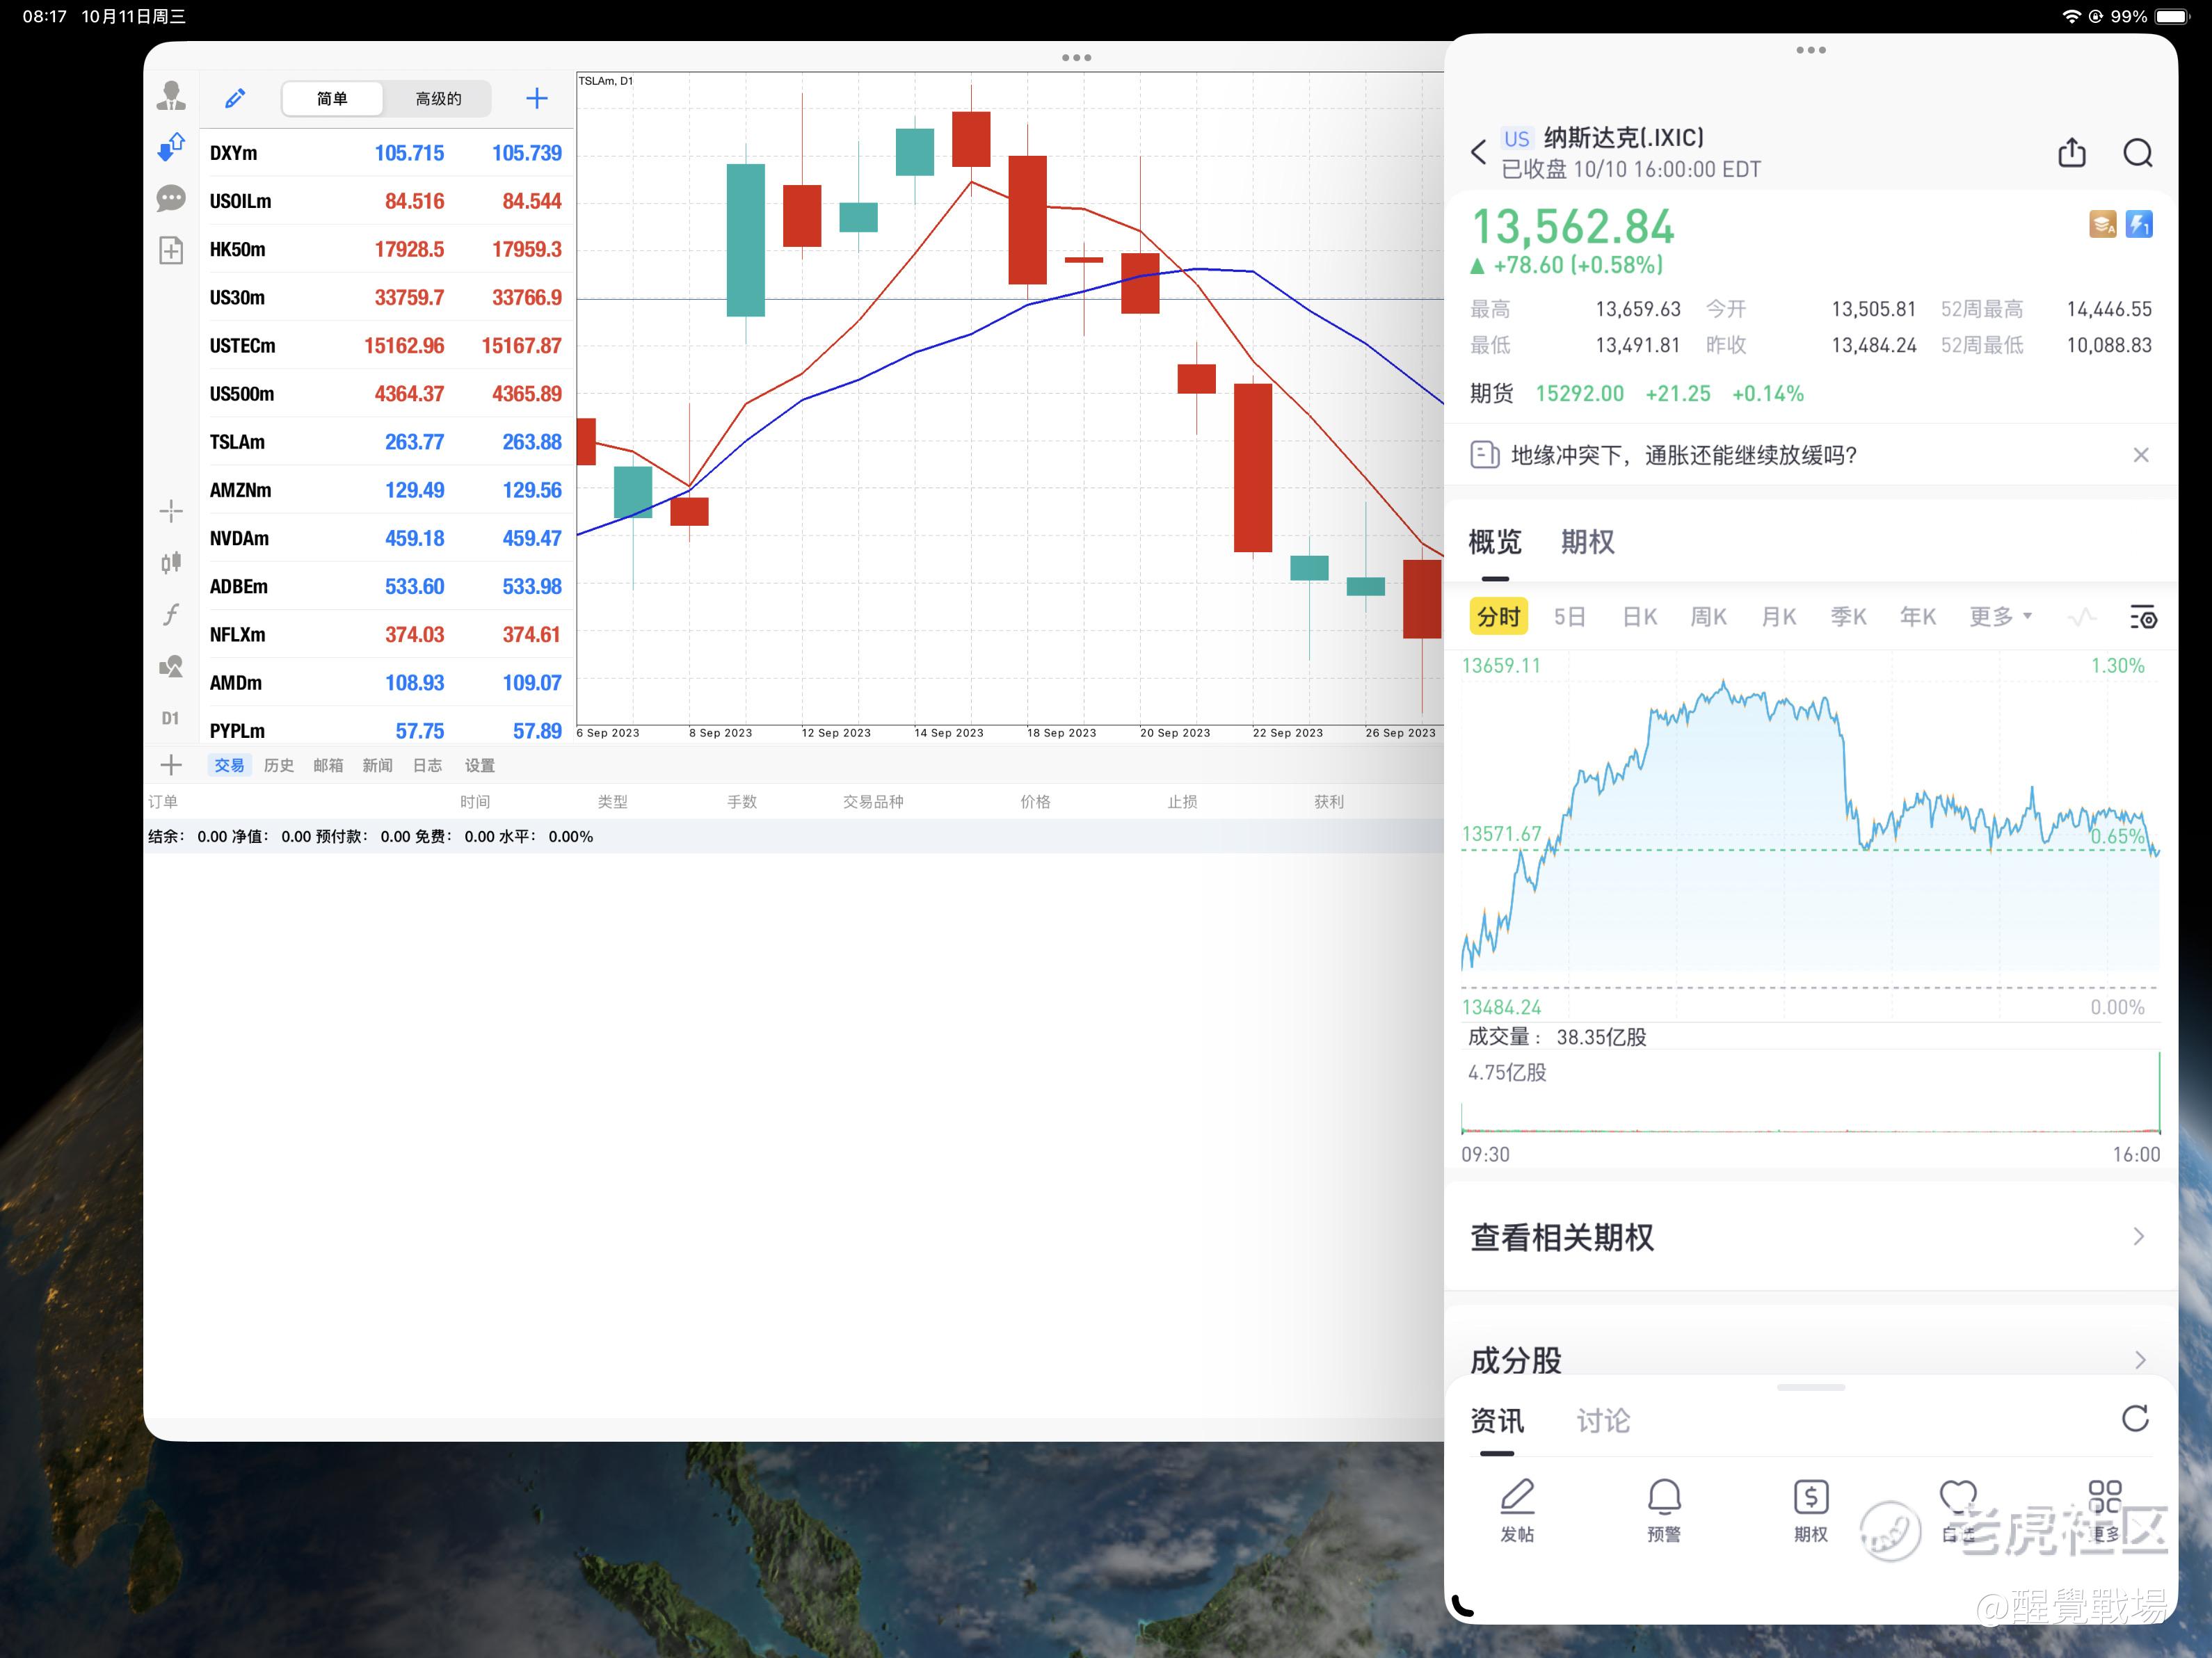The width and height of the screenshot is (2212, 1658).
Task: Refresh the news feed icon
Action: [x=2135, y=1418]
